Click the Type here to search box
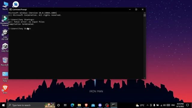Screen dimensions: 192x108 (31, 105)
